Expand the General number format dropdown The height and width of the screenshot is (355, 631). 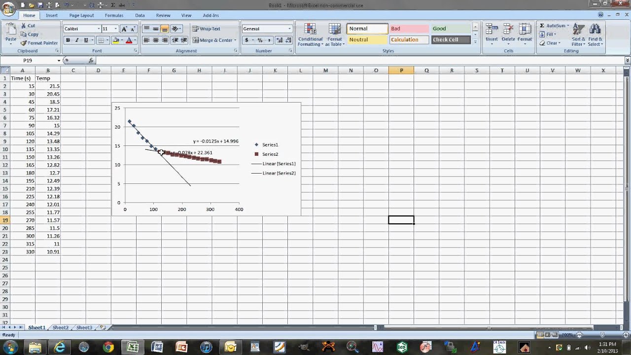[289, 29]
